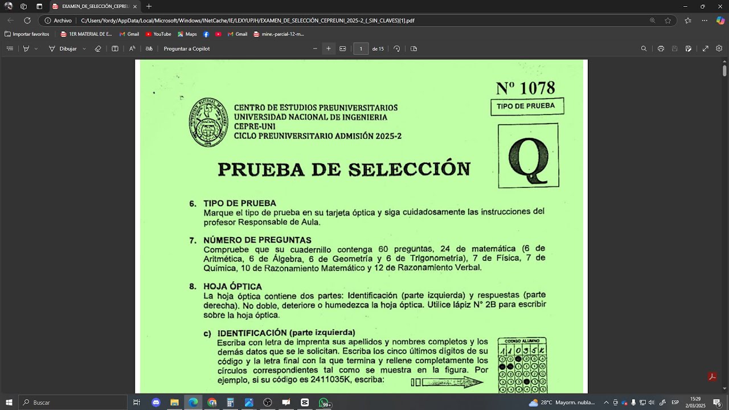729x410 pixels.
Task: Open Calculator from the taskbar
Action: [x=231, y=403]
